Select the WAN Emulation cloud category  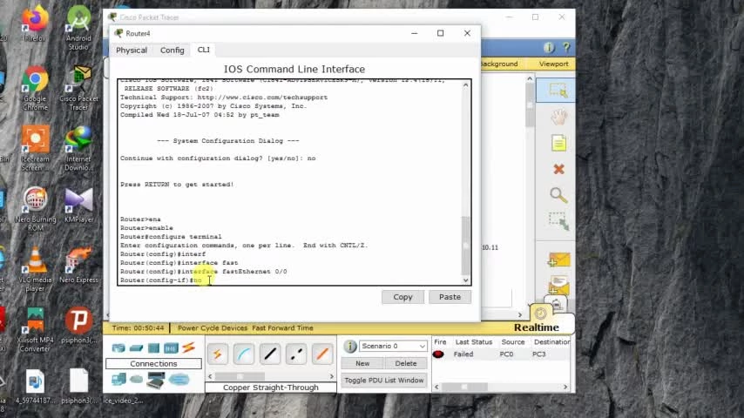tap(136, 380)
